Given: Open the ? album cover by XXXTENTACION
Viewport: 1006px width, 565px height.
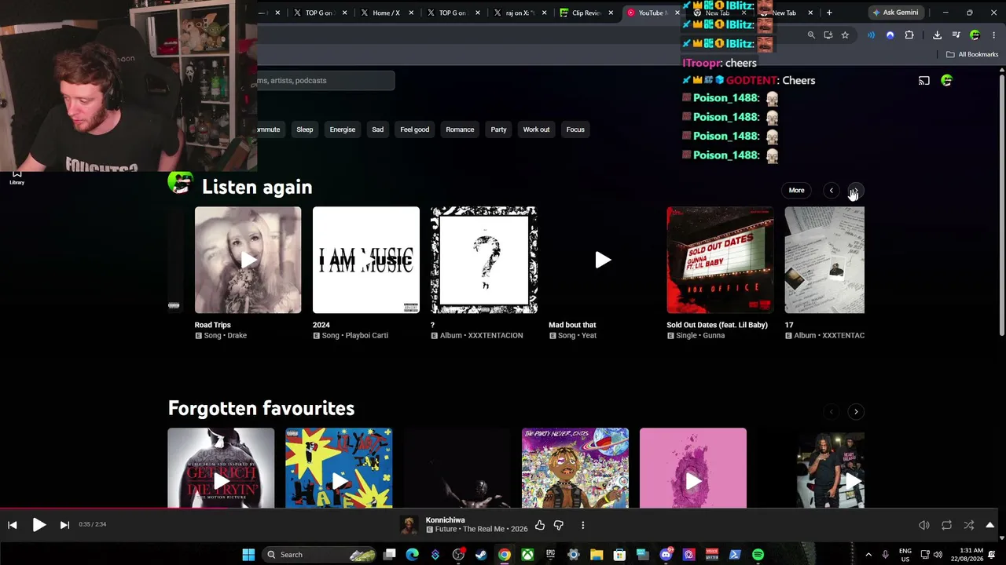Looking at the screenshot, I should 484,260.
